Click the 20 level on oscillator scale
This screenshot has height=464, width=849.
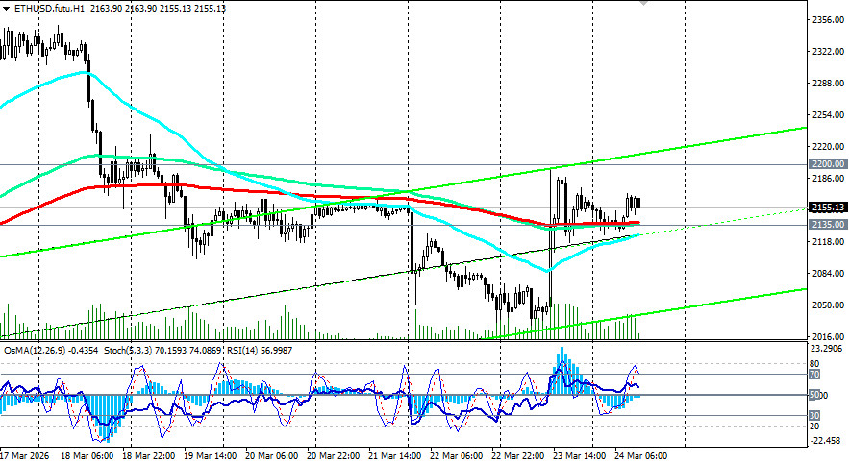815,427
